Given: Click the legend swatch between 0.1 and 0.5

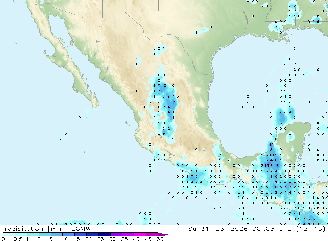Looking at the screenshot, I should pos(9,234).
